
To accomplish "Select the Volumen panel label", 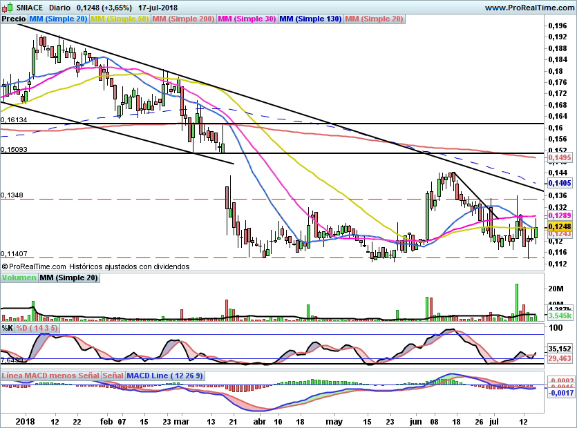I will [19, 278].
